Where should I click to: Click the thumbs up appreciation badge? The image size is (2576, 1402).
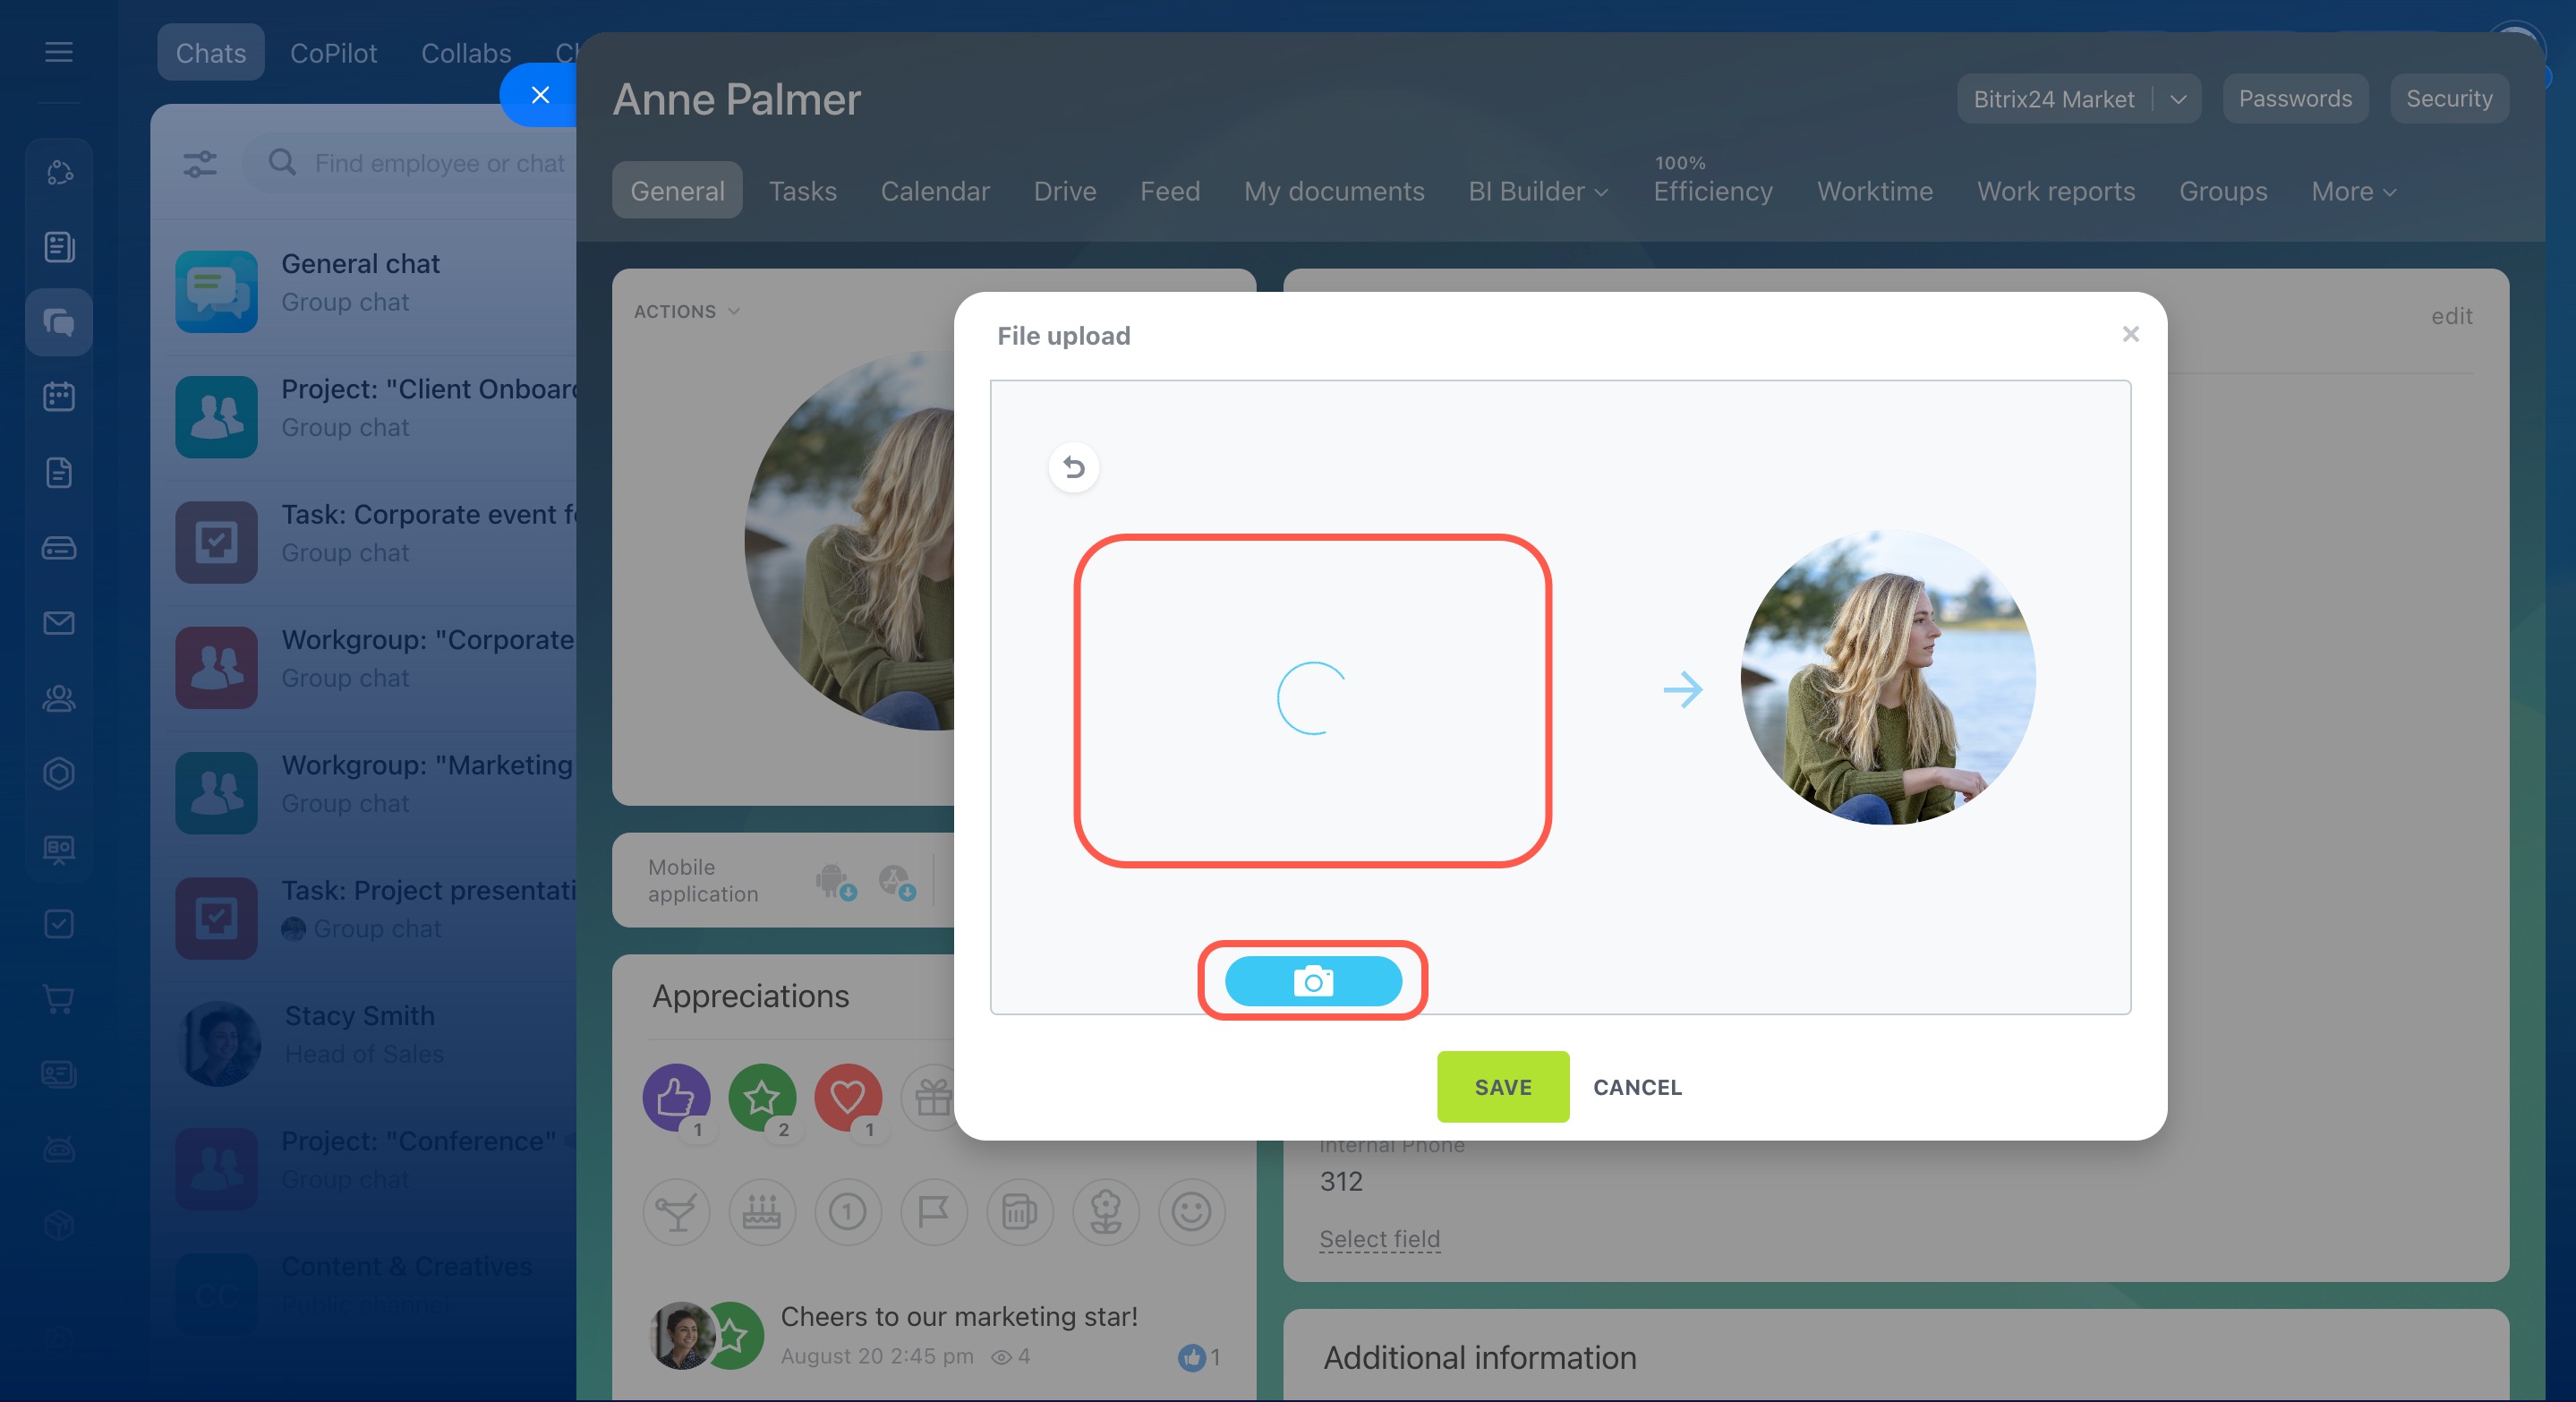pyautogui.click(x=677, y=1098)
